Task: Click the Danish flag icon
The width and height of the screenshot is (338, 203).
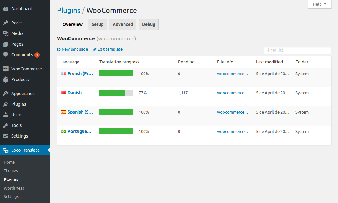Action: (x=63, y=93)
